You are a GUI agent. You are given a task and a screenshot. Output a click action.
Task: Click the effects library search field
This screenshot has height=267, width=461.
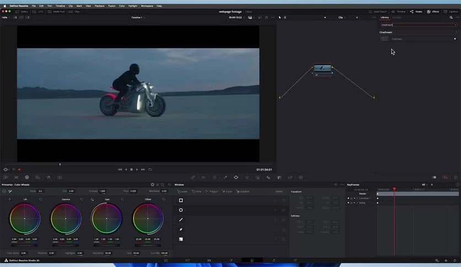tap(419, 25)
